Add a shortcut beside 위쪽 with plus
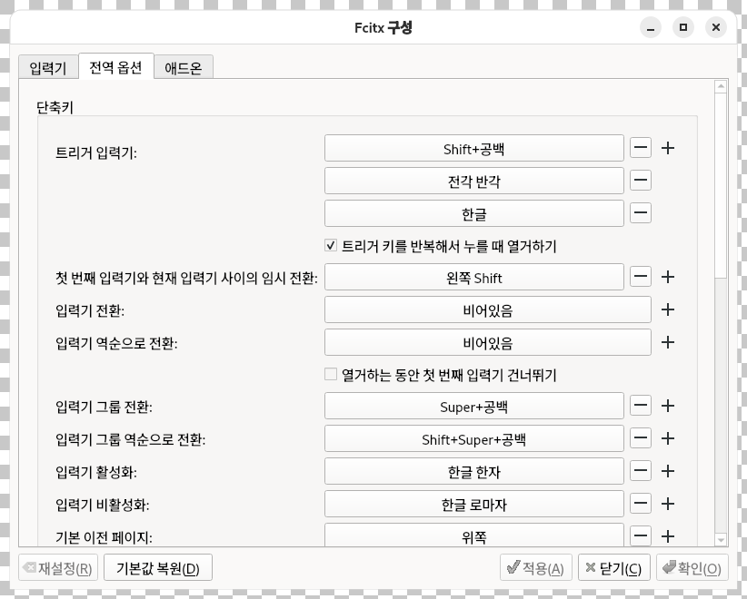This screenshot has height=599, width=747. click(x=668, y=535)
